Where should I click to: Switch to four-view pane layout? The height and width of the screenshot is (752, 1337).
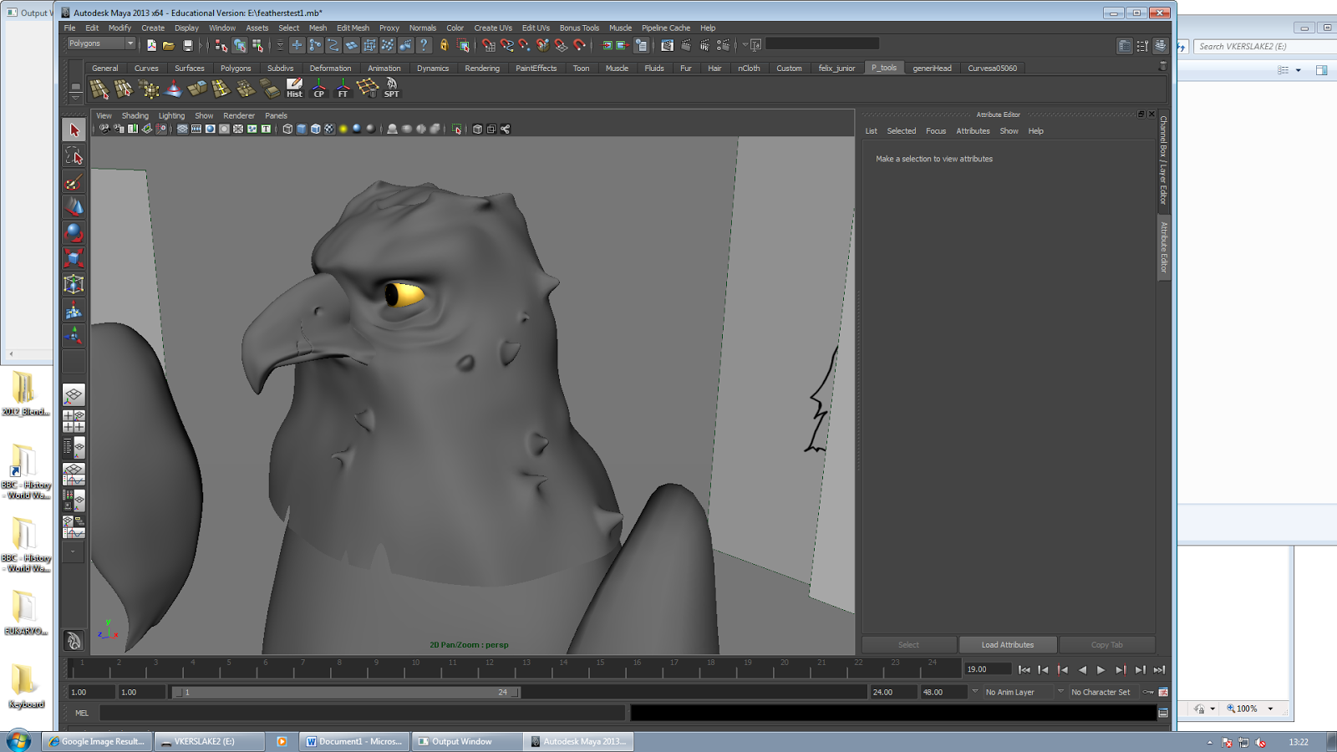coord(74,421)
